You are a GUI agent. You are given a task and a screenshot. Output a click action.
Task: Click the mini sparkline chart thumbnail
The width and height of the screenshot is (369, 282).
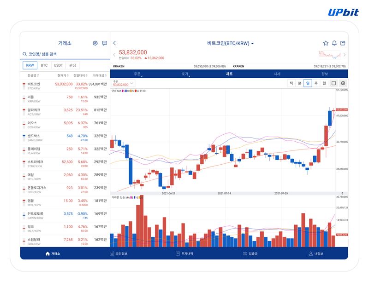tap(330, 55)
